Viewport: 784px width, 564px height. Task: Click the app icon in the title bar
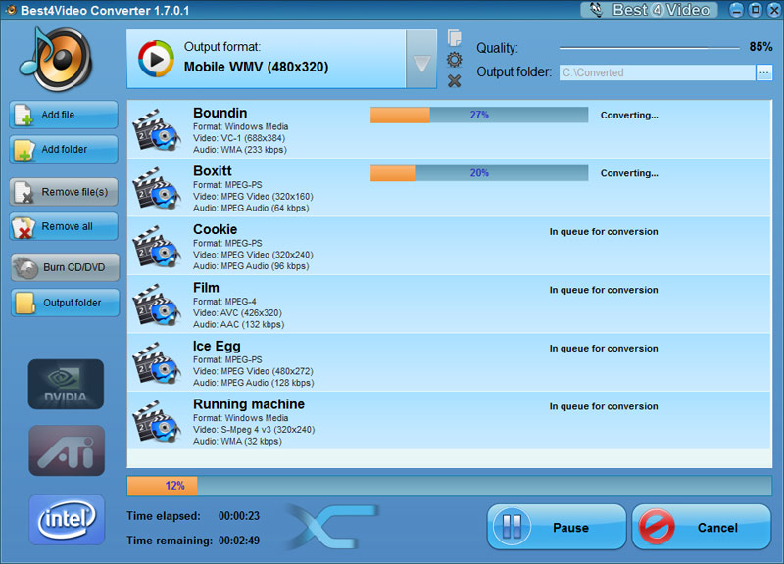(x=10, y=10)
